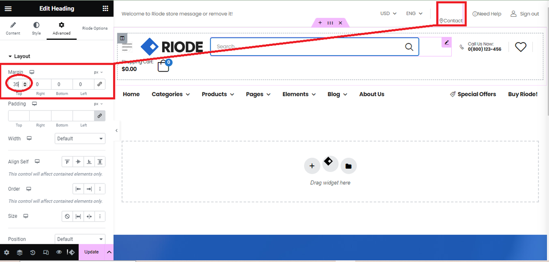Open the template library folder button
This screenshot has width=549, height=262.
pos(348,166)
